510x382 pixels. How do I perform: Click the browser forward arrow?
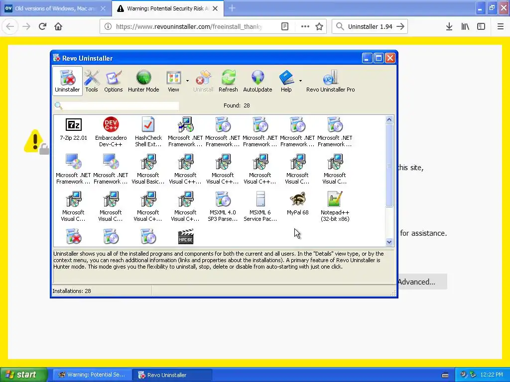pyautogui.click(x=26, y=26)
